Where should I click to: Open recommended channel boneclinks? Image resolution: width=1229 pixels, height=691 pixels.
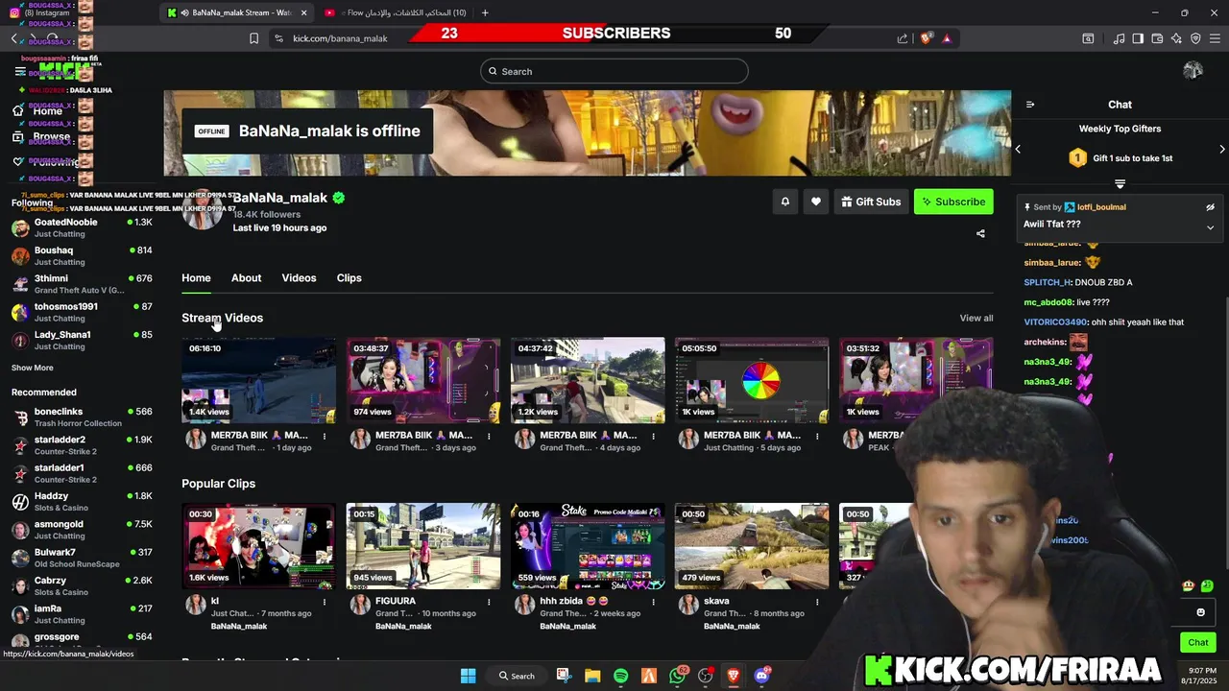pos(82,417)
